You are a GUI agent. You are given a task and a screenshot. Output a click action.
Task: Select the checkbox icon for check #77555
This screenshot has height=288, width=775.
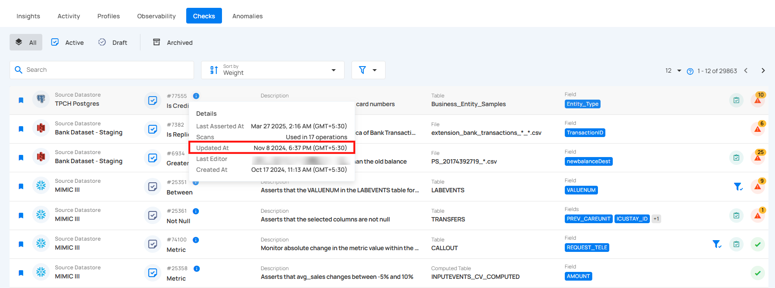tap(153, 100)
